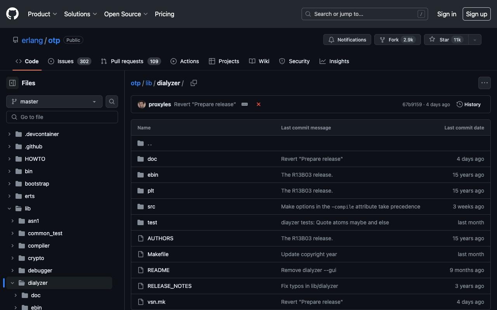
Task: Switch to the Projects tab
Action: coord(224,61)
